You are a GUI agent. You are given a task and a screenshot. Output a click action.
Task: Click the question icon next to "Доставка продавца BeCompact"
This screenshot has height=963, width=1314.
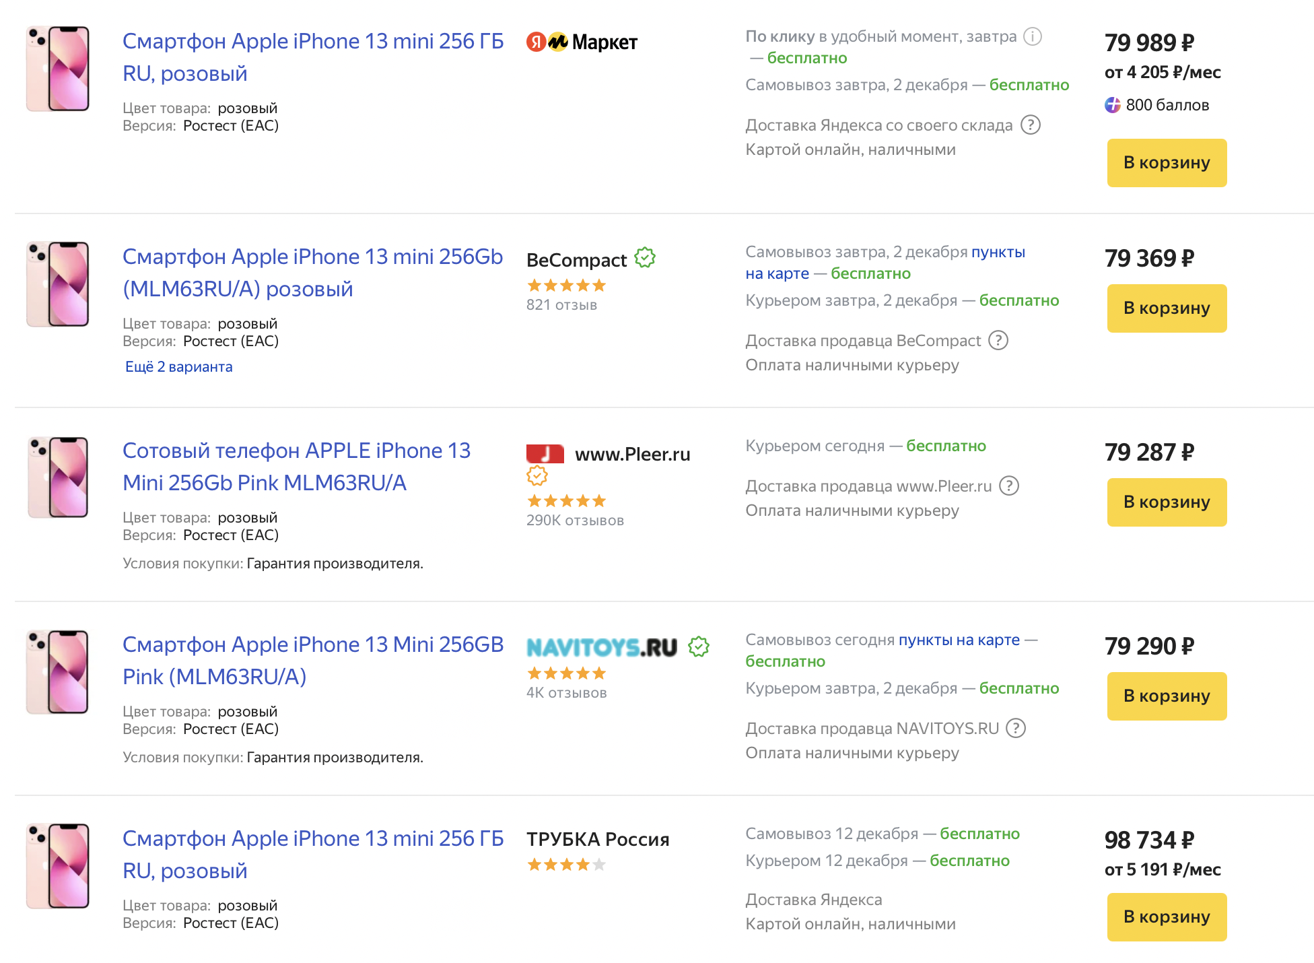[998, 341]
